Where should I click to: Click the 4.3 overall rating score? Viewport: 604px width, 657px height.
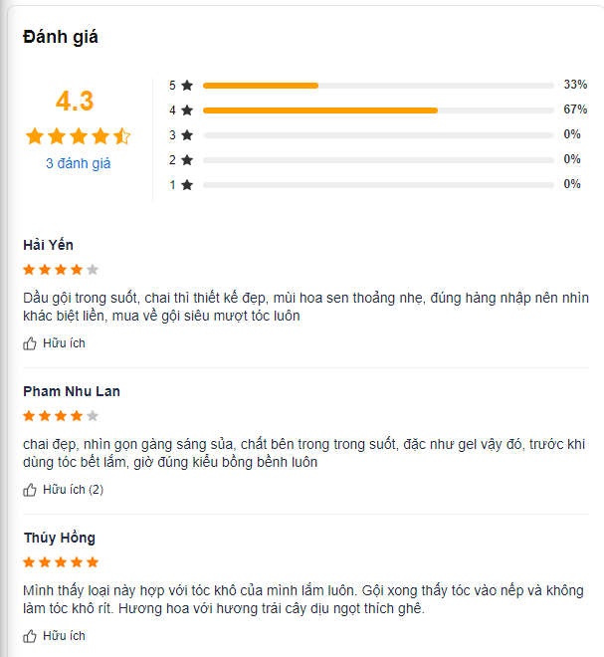coord(75,101)
